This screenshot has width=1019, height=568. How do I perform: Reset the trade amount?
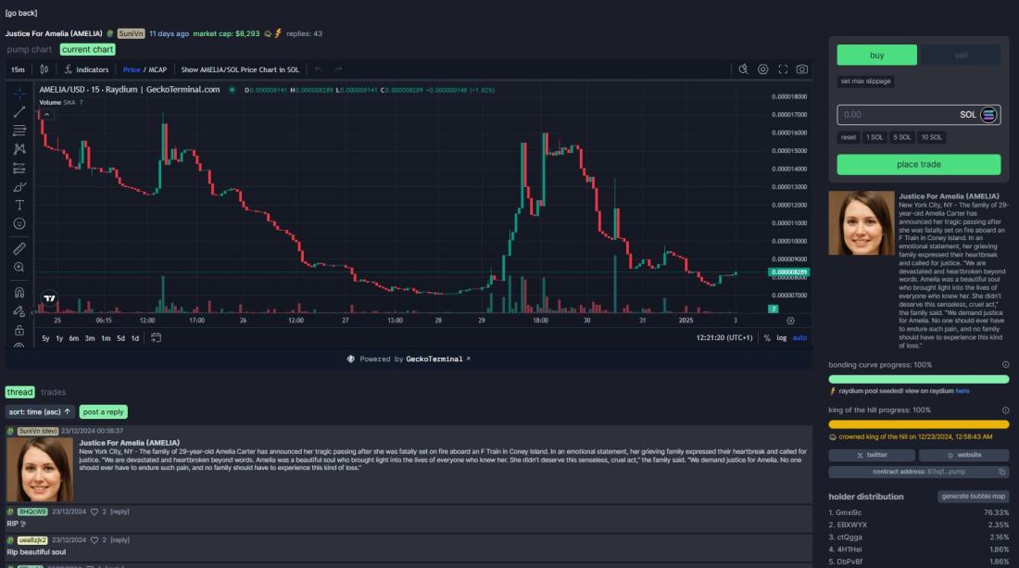pyautogui.click(x=849, y=137)
